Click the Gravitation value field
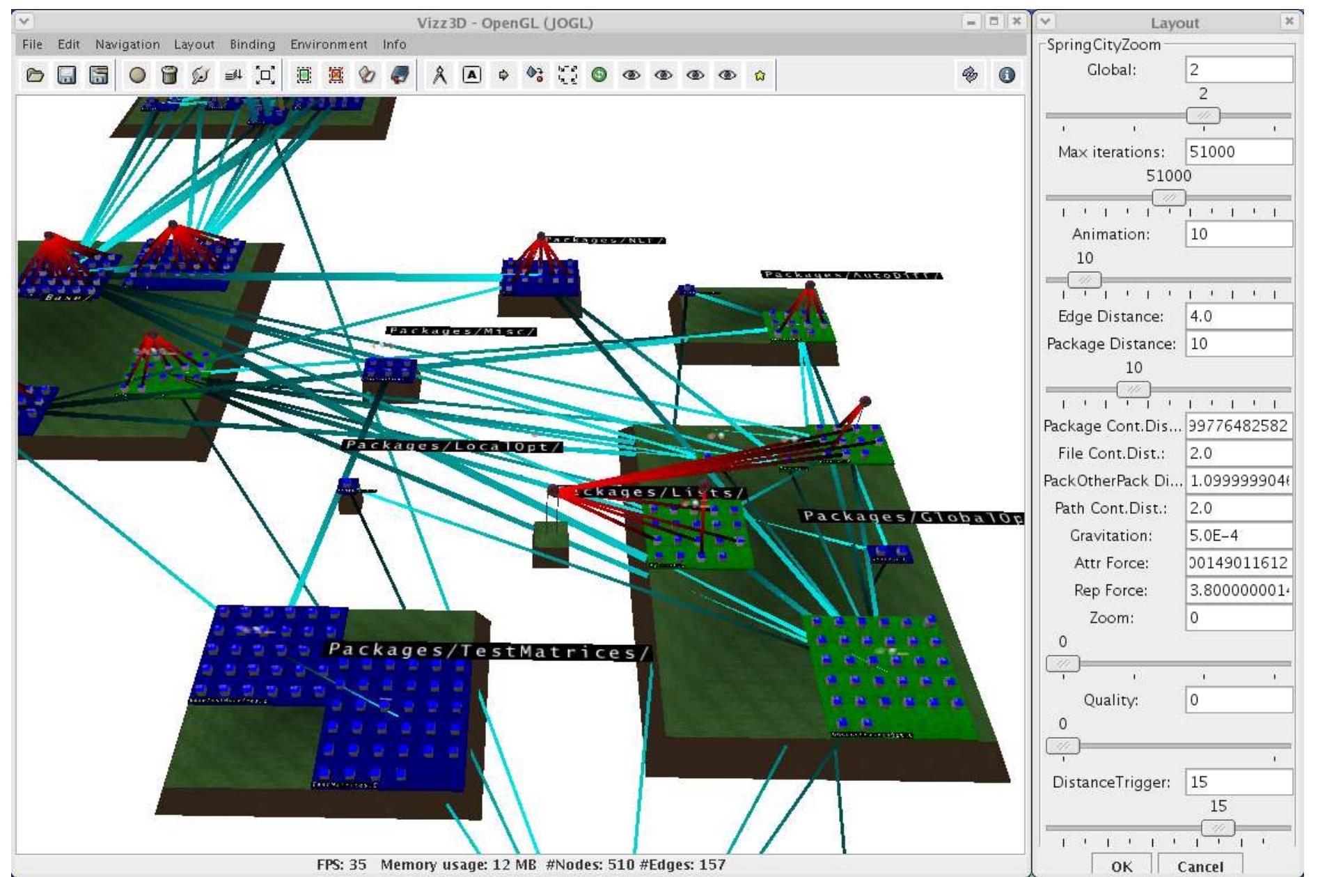 pos(1239,536)
